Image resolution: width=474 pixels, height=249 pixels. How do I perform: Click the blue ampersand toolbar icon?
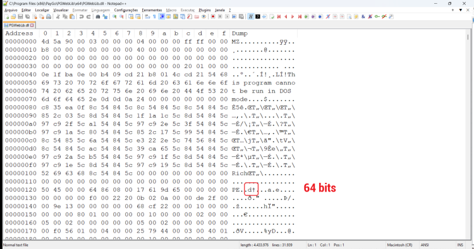coord(363,16)
